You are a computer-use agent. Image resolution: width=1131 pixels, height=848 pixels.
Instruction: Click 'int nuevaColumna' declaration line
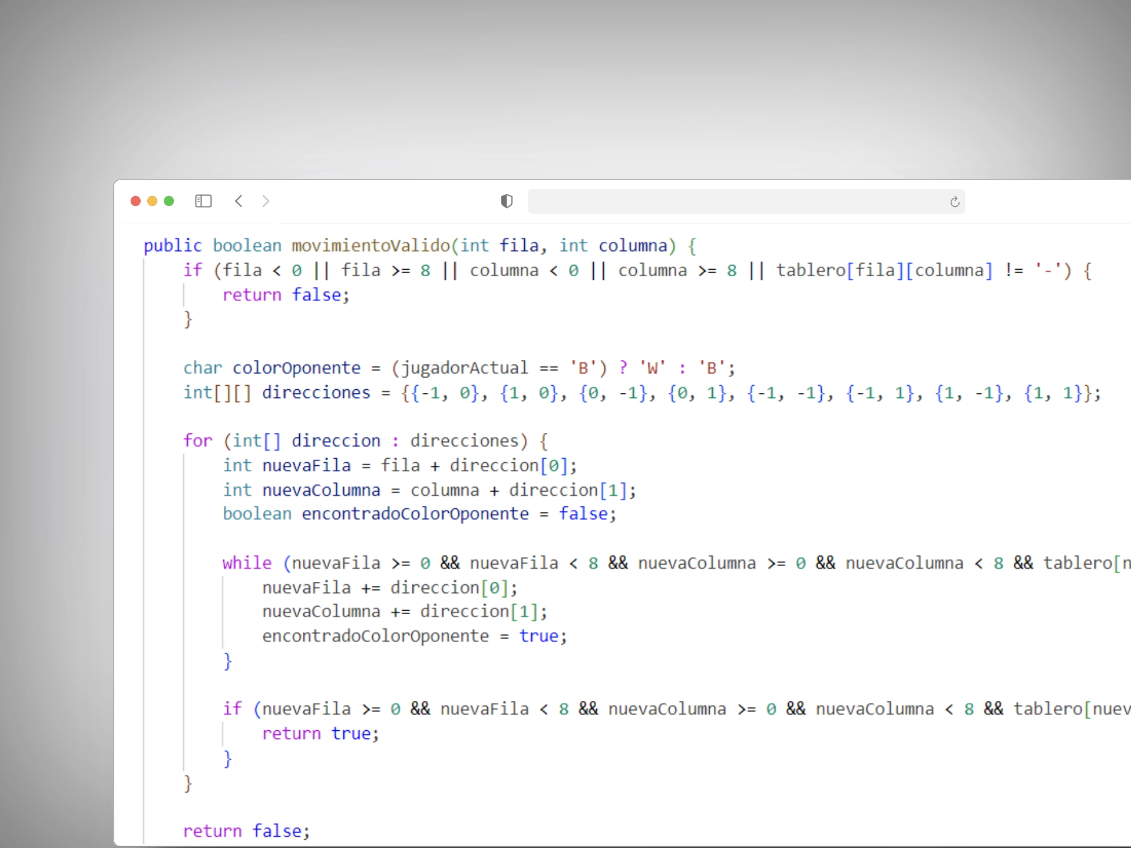[429, 490]
